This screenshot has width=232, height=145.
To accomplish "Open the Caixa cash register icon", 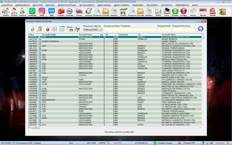I will tap(167, 12).
